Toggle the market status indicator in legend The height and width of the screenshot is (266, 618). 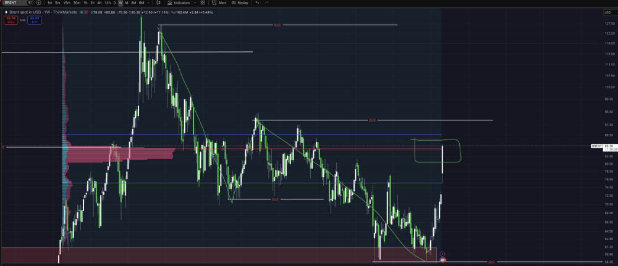pos(82,12)
